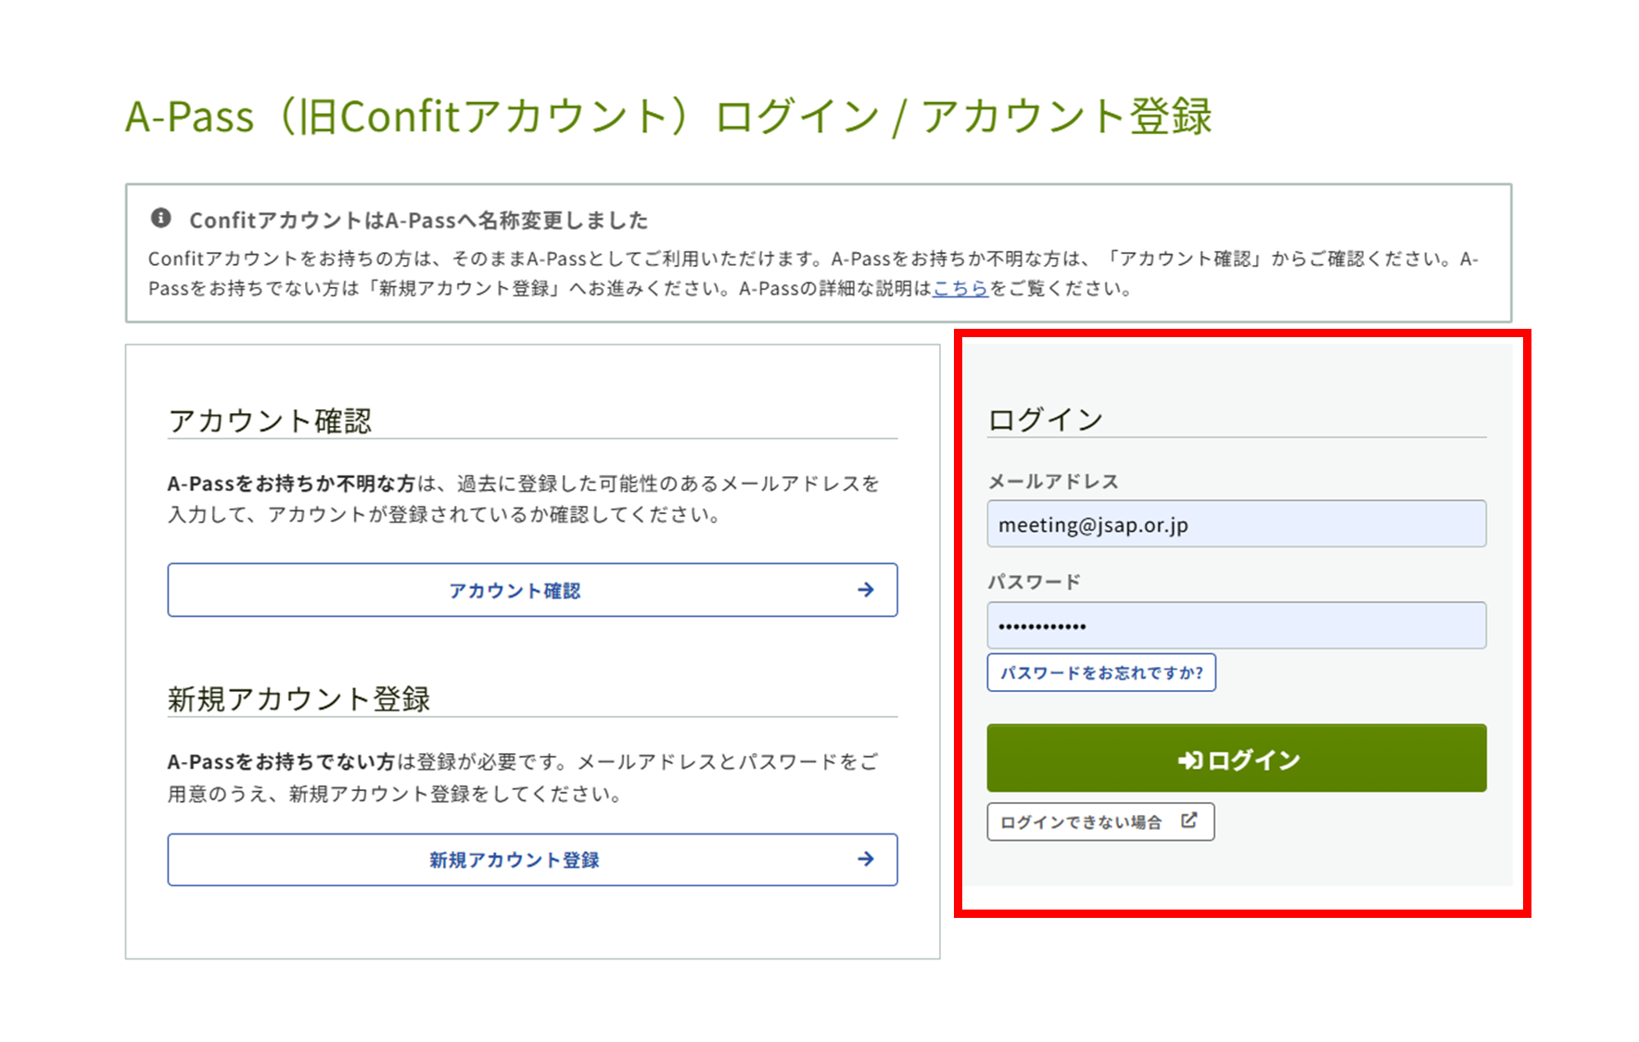This screenshot has width=1639, height=1042.
Task: Click the external link icon beside ログインできない場合
Action: [1188, 821]
